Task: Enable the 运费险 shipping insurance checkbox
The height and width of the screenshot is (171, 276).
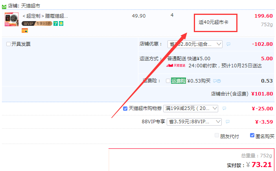Action: [168, 81]
